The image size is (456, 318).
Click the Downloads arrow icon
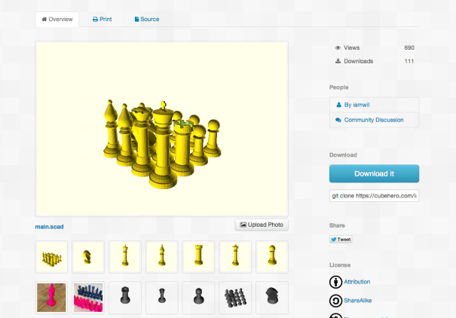click(338, 61)
